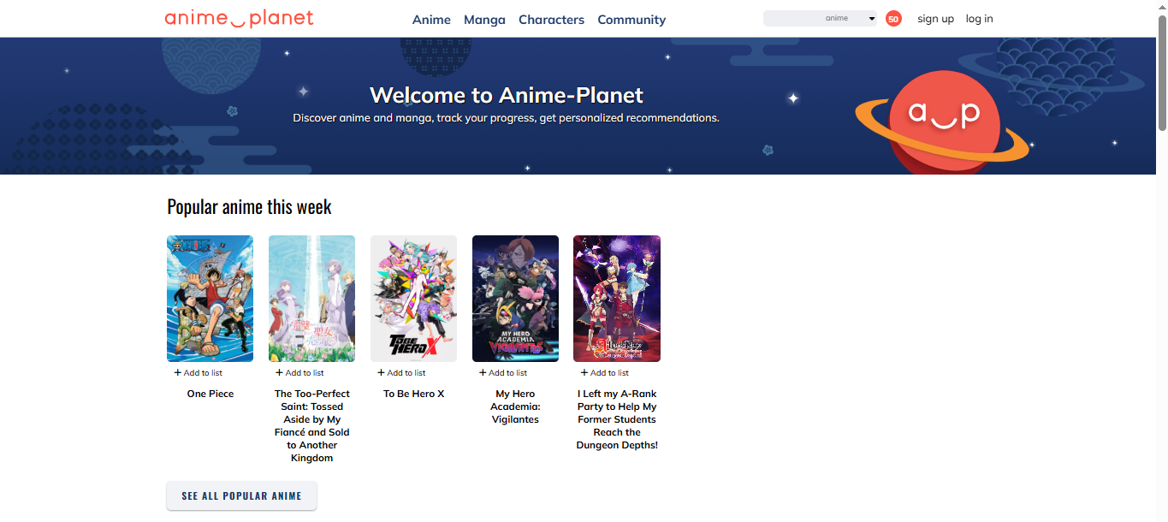
Task: Click the search input field
Action: [792, 18]
